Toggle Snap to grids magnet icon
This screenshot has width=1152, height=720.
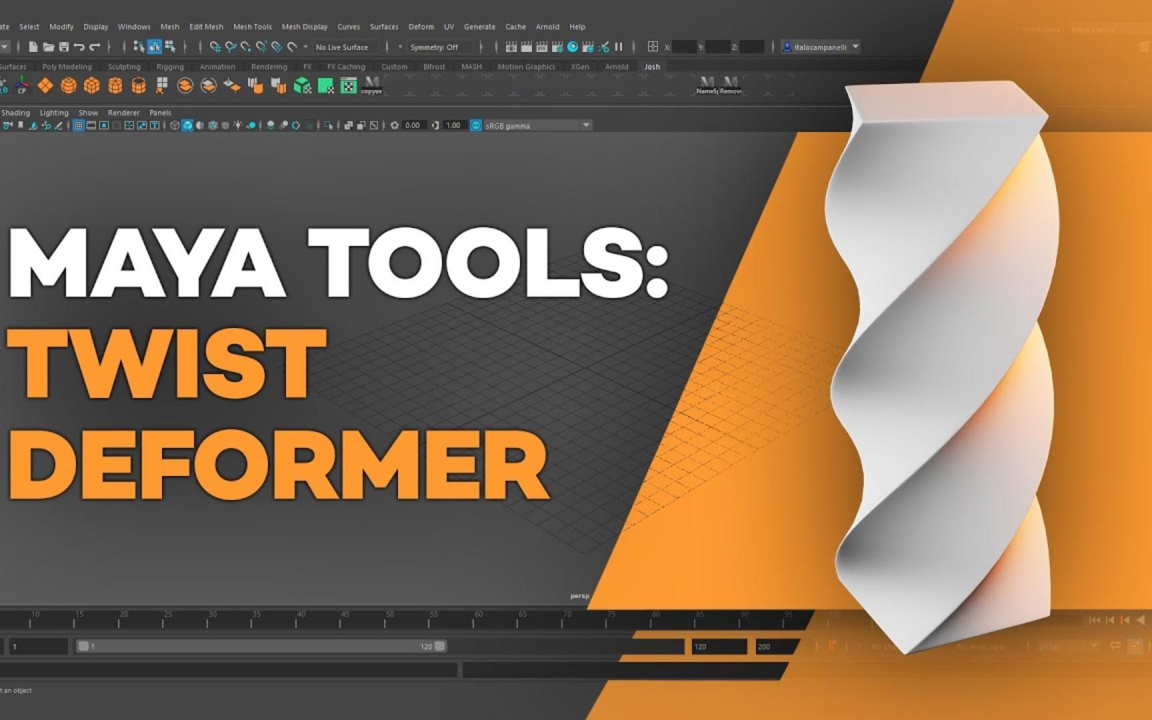tap(215, 47)
